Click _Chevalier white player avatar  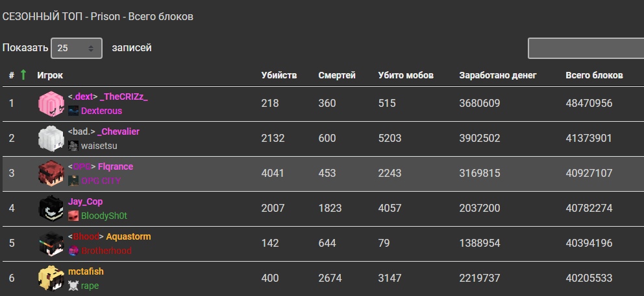click(51, 139)
